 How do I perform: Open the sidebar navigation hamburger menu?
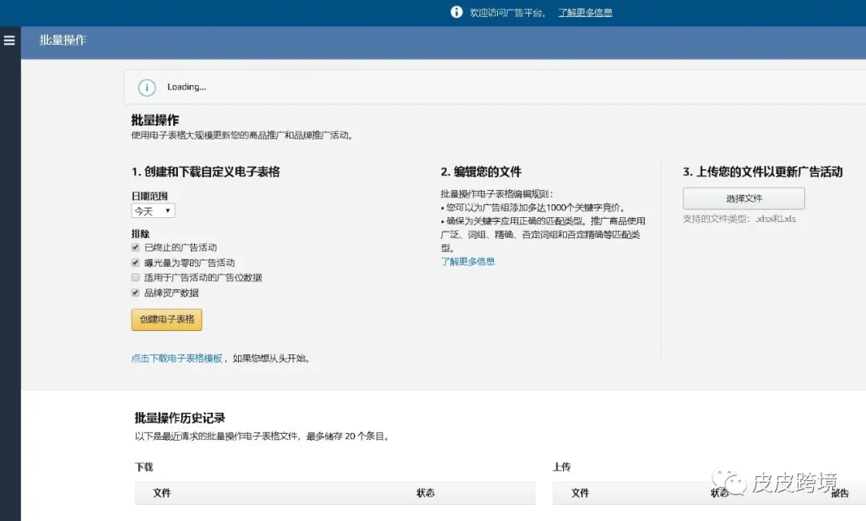click(10, 41)
